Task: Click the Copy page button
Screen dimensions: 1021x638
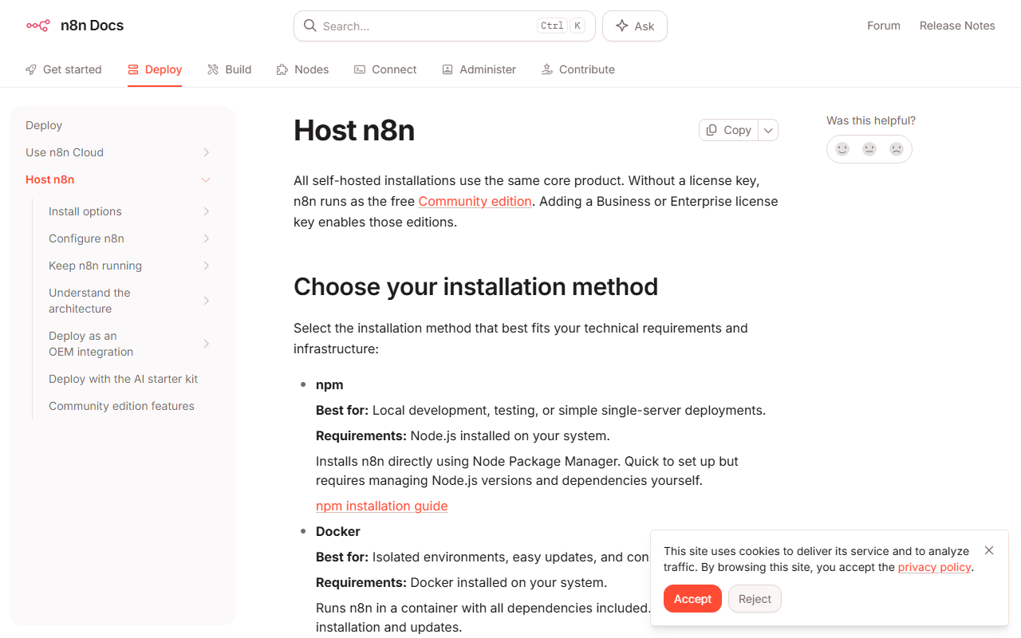Action: [728, 130]
